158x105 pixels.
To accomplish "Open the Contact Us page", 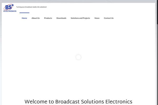I will (109, 18).
